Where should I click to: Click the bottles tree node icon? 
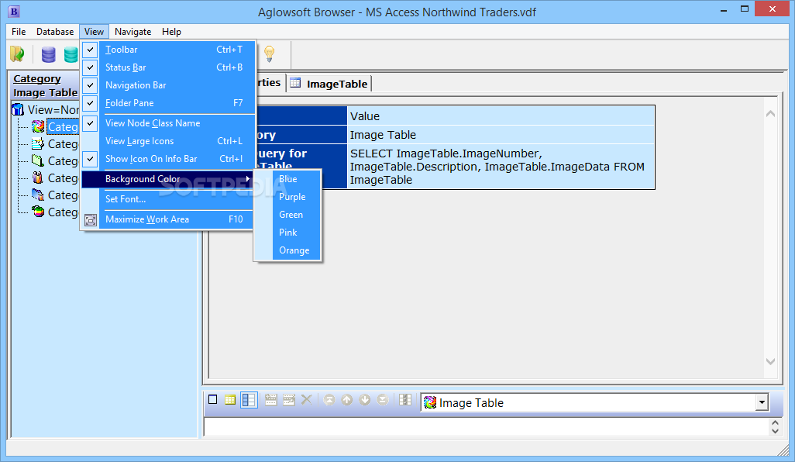[38, 178]
